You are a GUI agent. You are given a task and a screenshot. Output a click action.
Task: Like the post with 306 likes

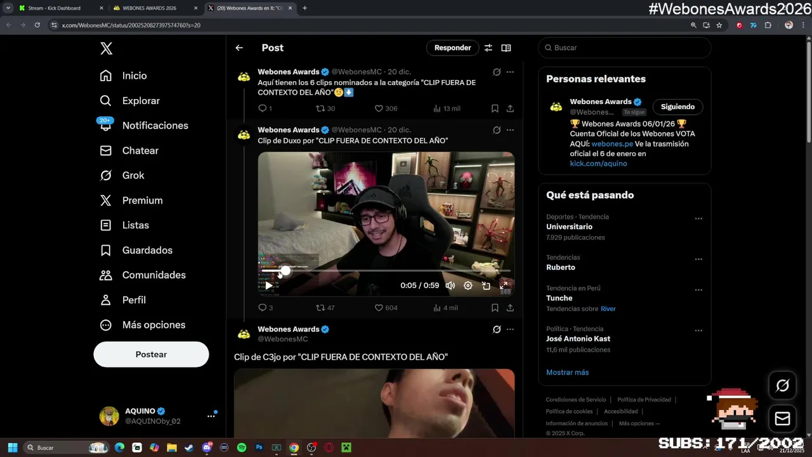coord(386,109)
